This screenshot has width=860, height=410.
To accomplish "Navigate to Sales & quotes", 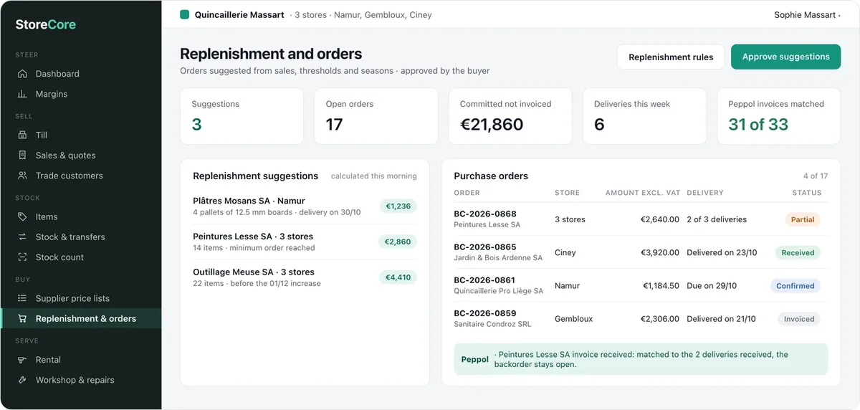I will (x=81, y=155).
